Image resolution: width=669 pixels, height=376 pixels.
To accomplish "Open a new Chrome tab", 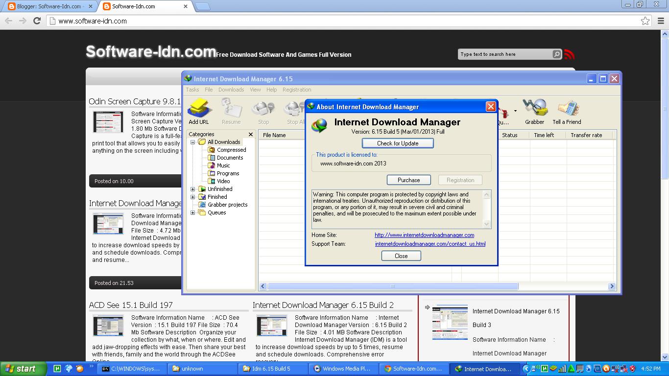I will pos(203,6).
